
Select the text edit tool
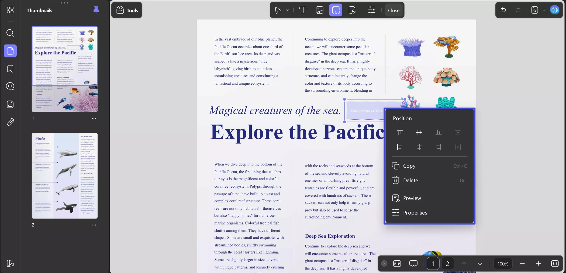[x=303, y=10]
